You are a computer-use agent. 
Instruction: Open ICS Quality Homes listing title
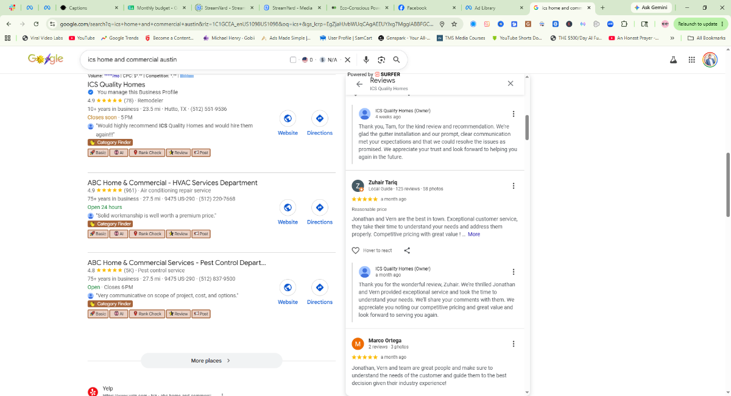click(x=116, y=85)
